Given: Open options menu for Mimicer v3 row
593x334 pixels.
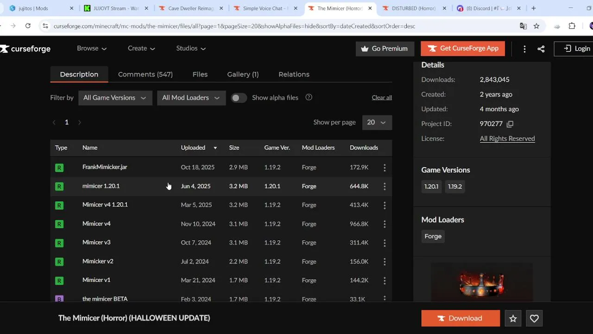Looking at the screenshot, I should [x=385, y=243].
